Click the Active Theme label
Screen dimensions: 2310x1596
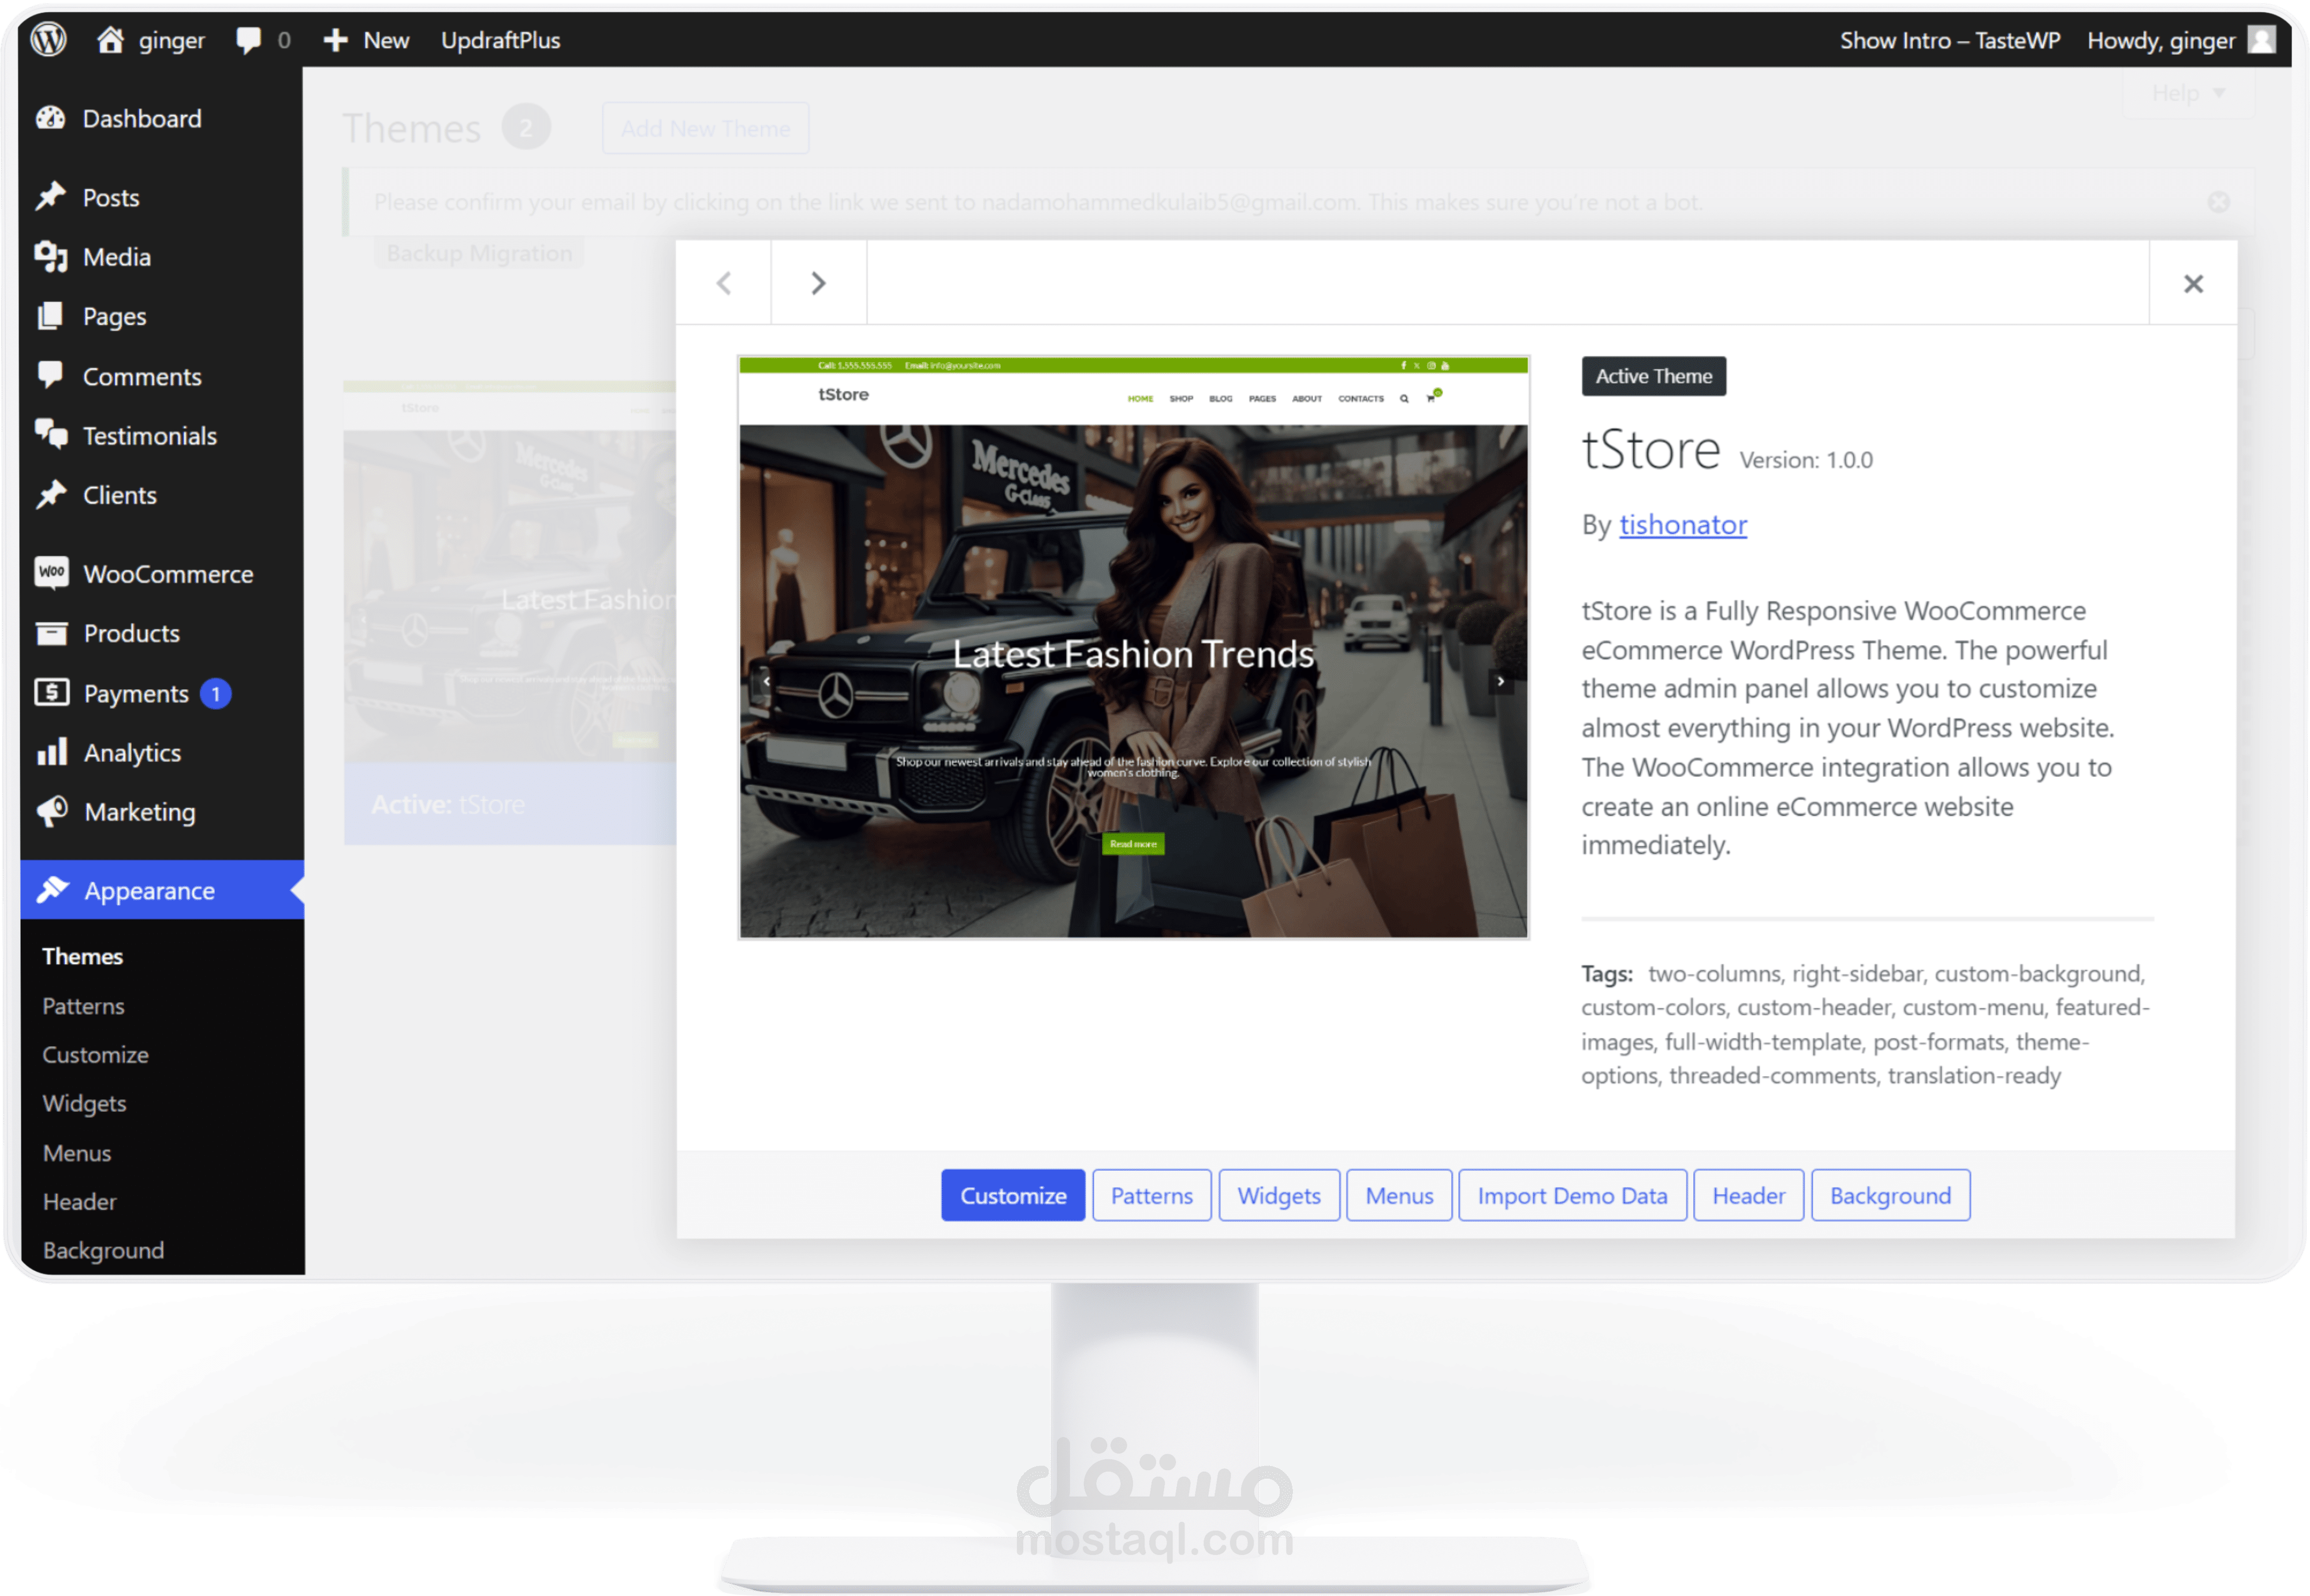[x=1653, y=376]
